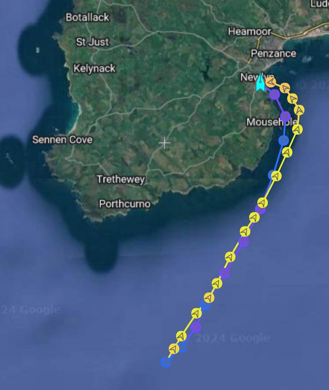Select the Heamoor place label

coord(249,31)
